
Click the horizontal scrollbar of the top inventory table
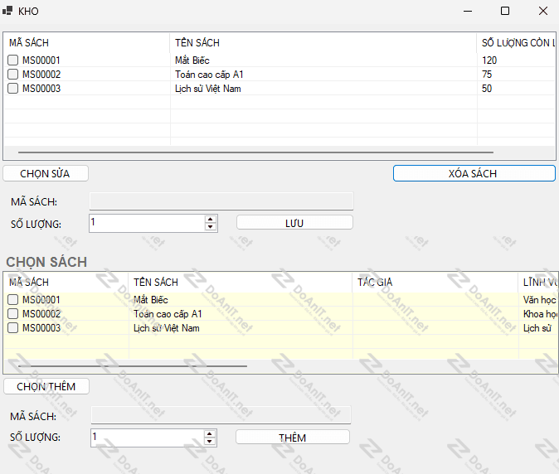tap(255, 152)
